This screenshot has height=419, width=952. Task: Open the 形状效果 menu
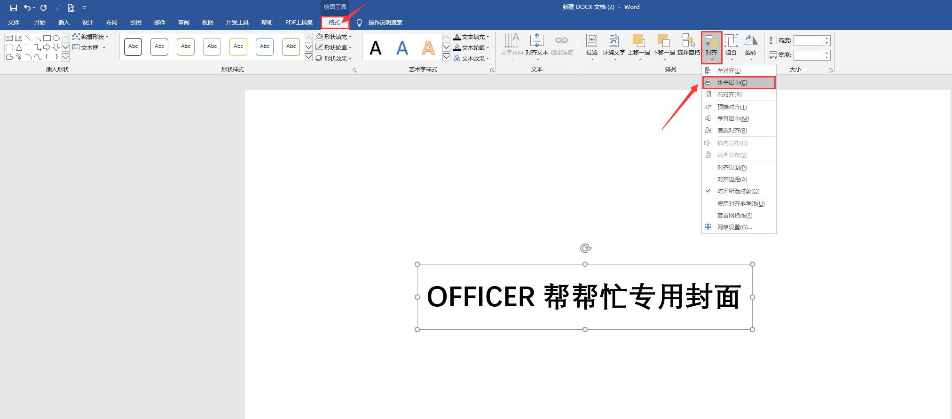pyautogui.click(x=333, y=58)
